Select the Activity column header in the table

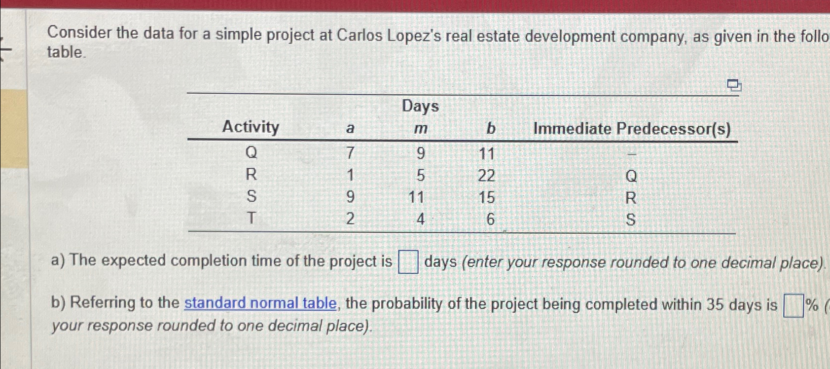252,128
